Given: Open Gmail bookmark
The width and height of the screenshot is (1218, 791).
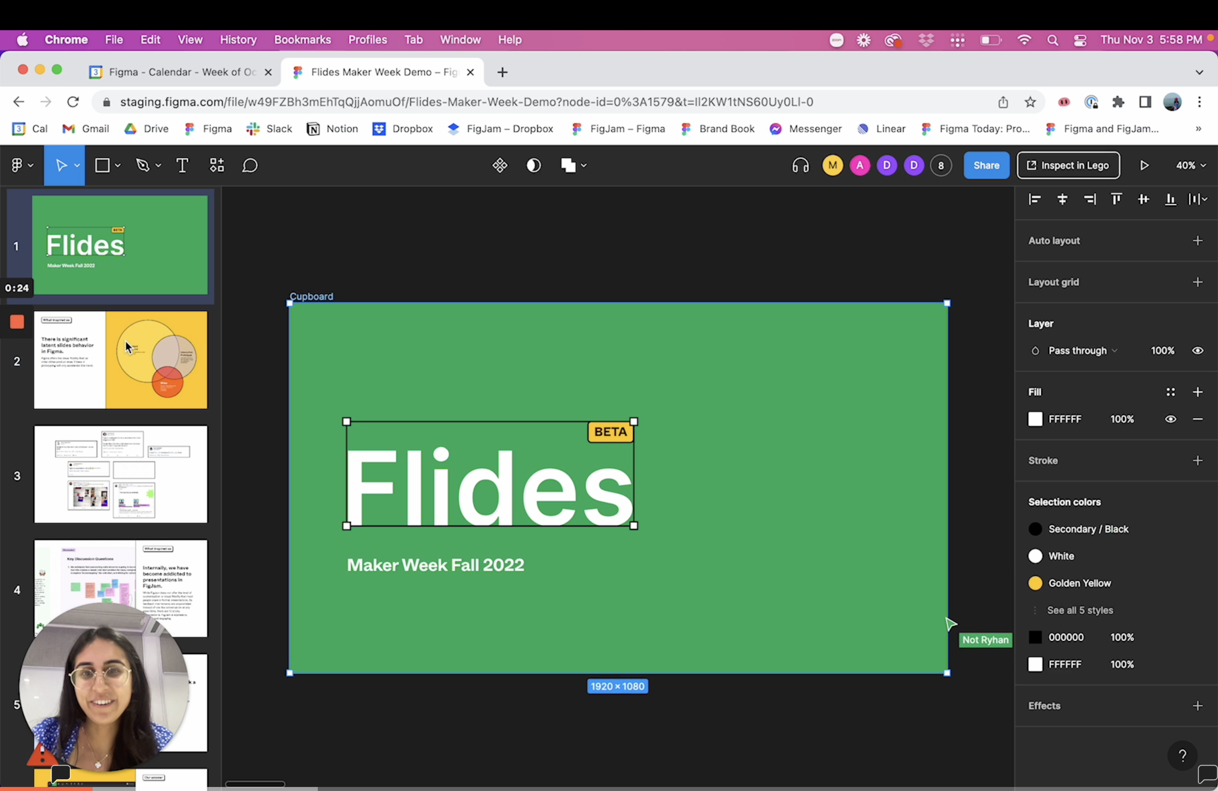Looking at the screenshot, I should (x=85, y=129).
